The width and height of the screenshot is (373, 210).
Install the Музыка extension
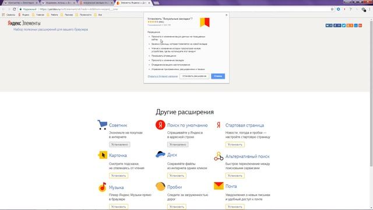(118, 206)
